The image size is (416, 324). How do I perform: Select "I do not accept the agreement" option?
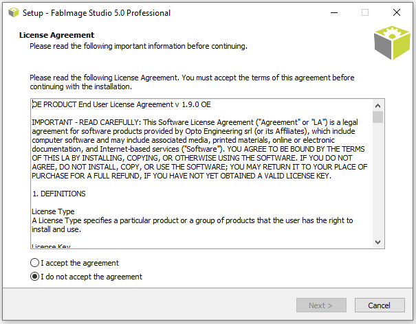point(35,277)
